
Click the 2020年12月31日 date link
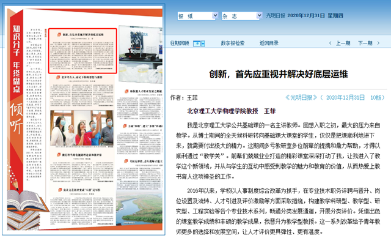click(345, 97)
